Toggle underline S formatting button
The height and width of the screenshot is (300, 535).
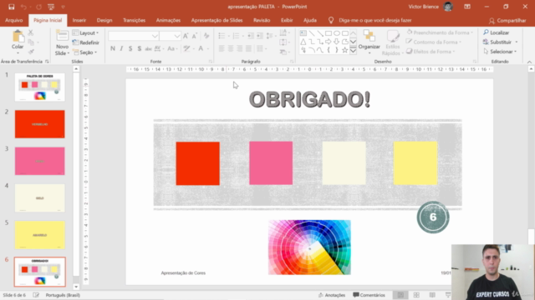(x=130, y=48)
